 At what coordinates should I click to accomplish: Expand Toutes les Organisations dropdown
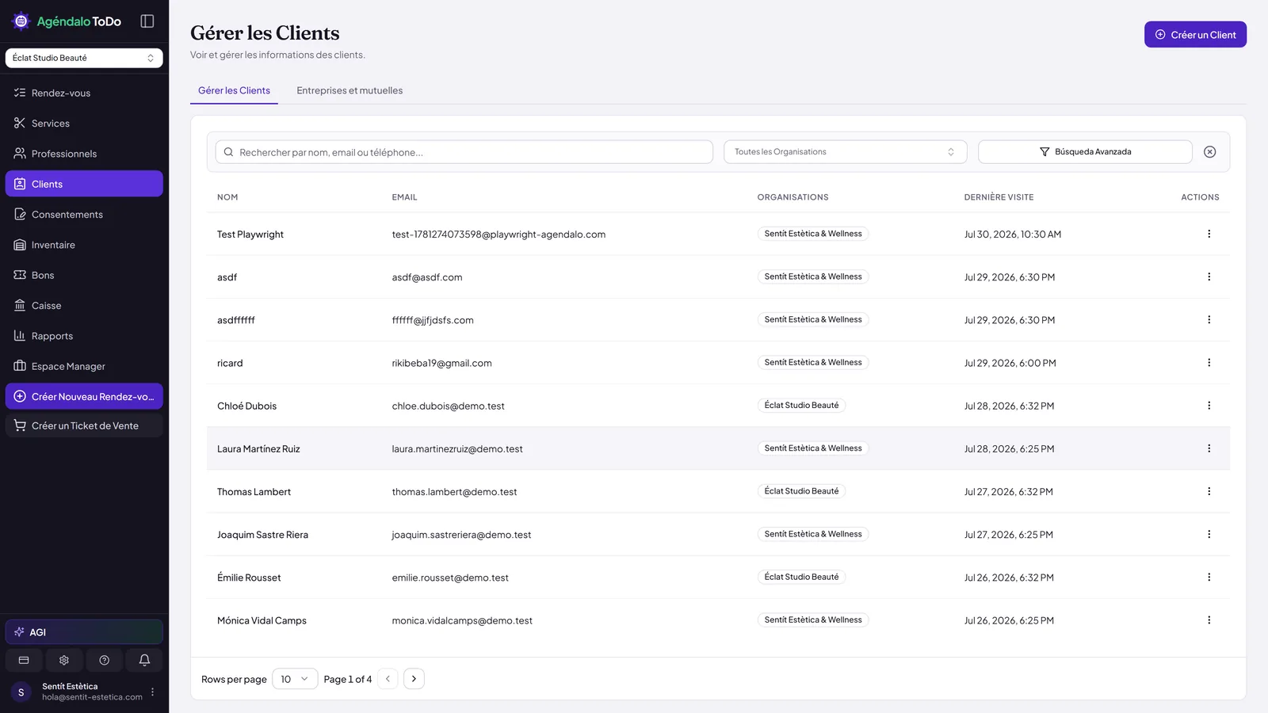coord(845,152)
